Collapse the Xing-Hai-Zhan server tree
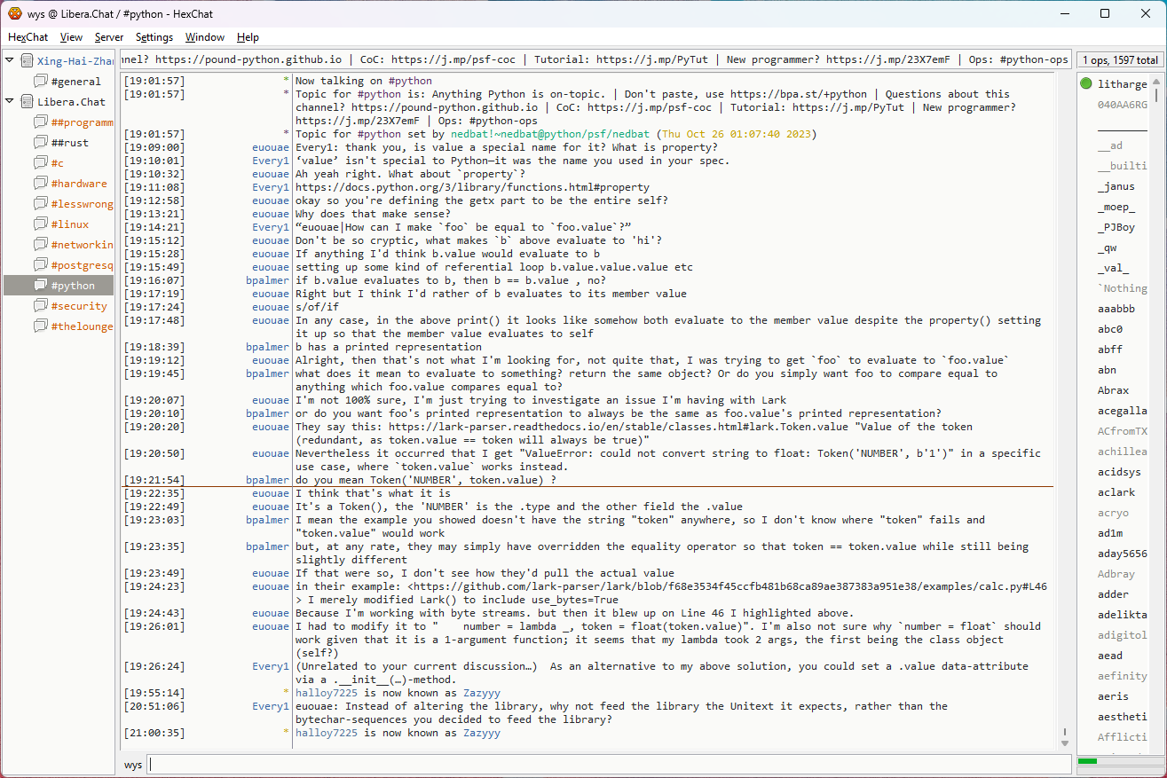 pos(10,61)
